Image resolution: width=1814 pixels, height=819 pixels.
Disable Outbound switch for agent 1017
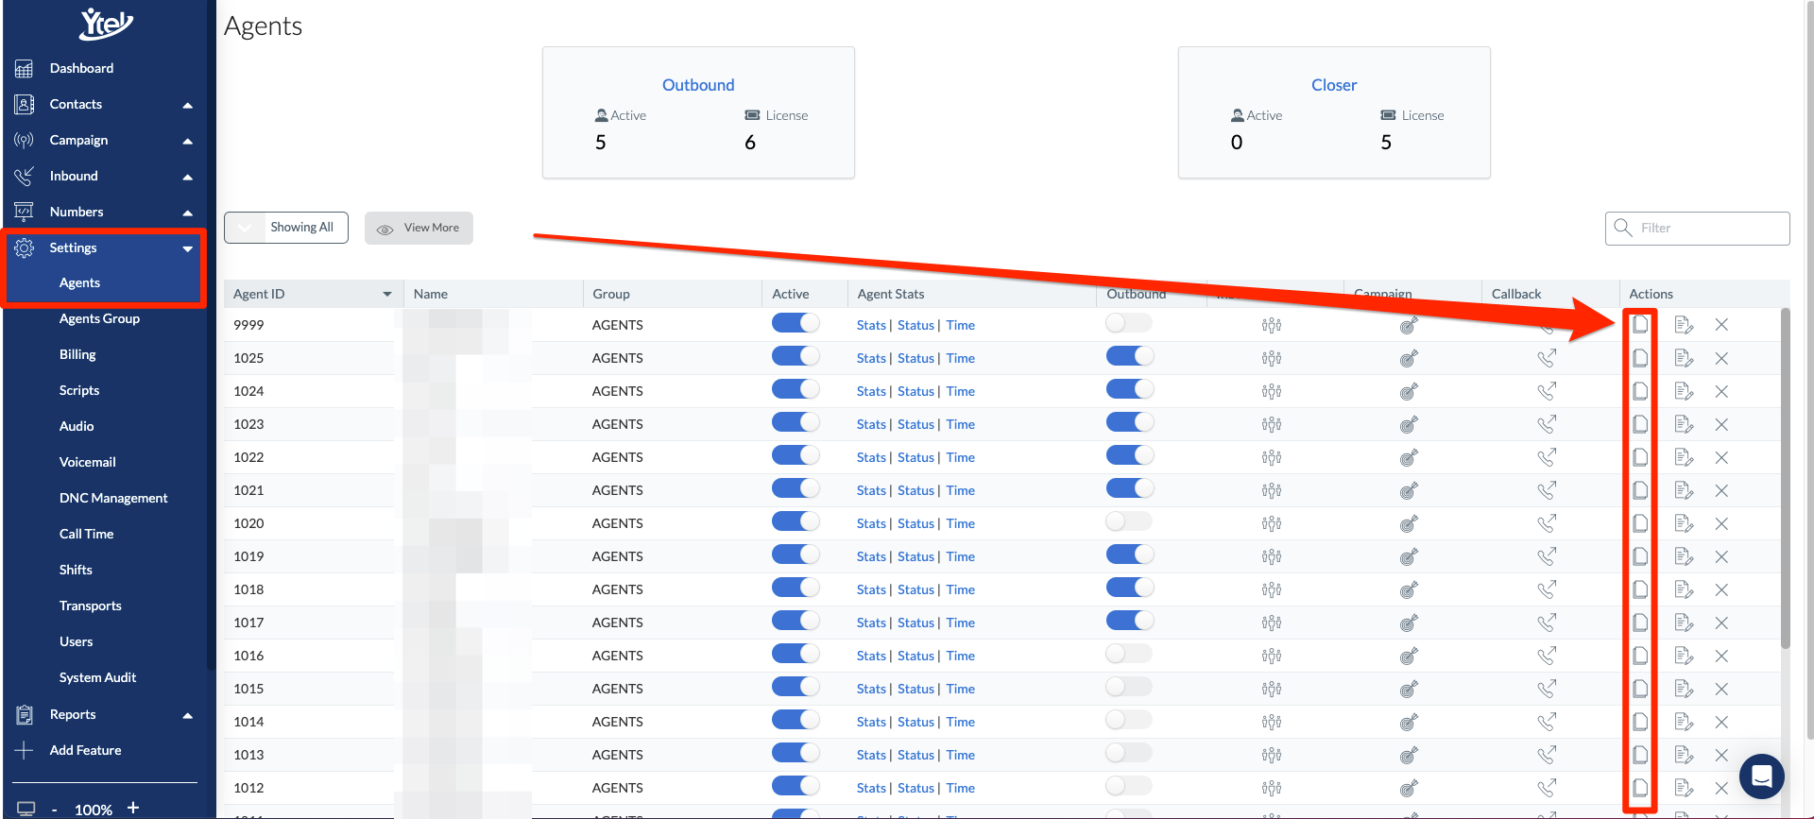1129,621
